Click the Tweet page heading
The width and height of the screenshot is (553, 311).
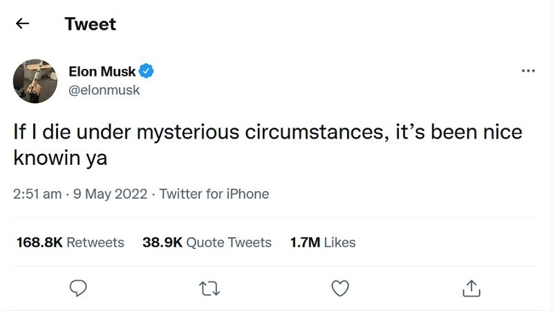click(90, 24)
